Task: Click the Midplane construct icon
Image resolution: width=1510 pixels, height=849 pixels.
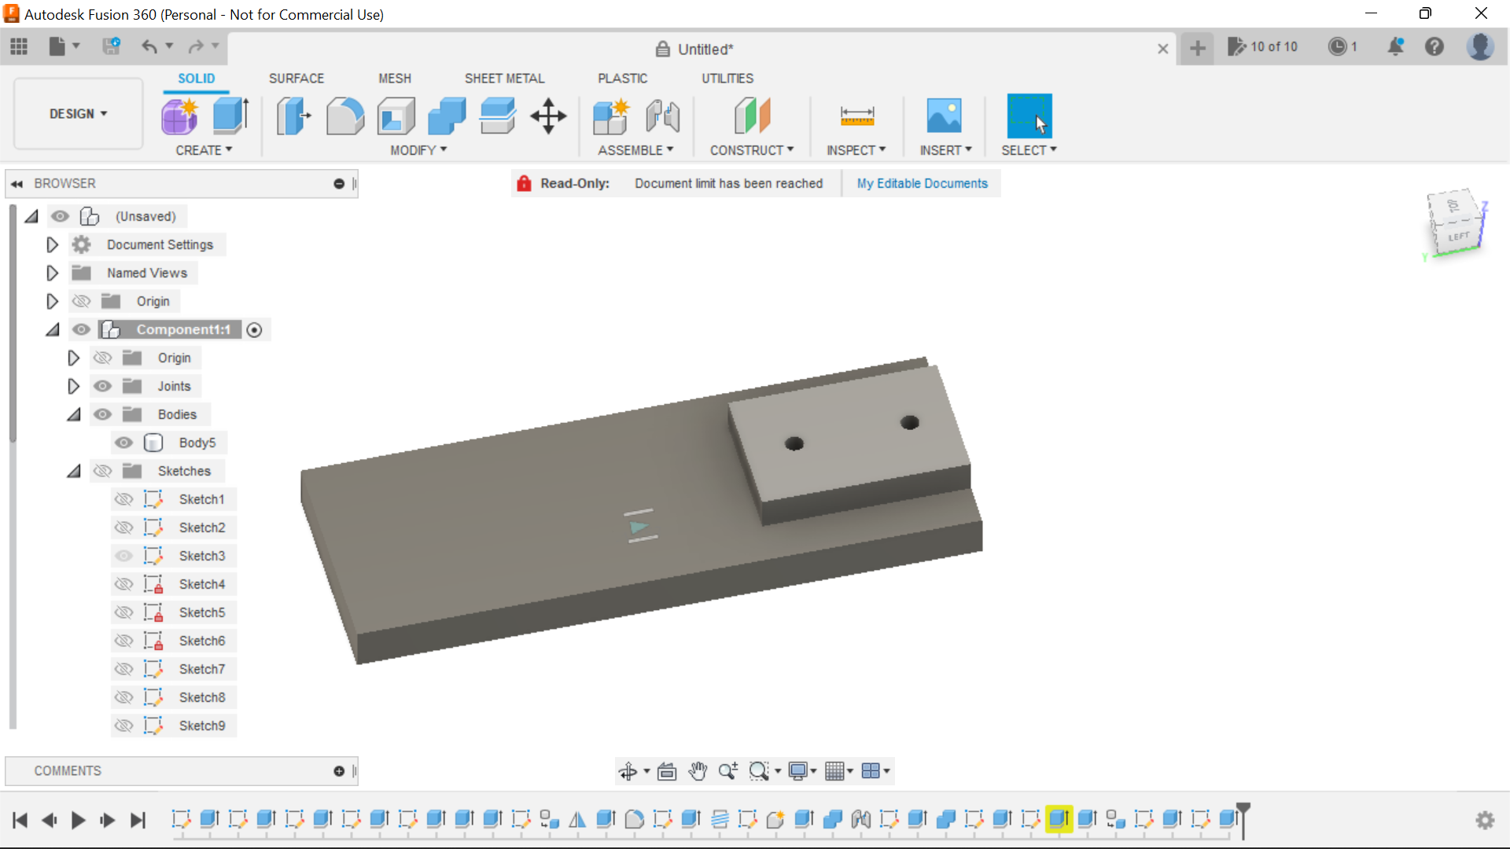Action: tap(752, 116)
